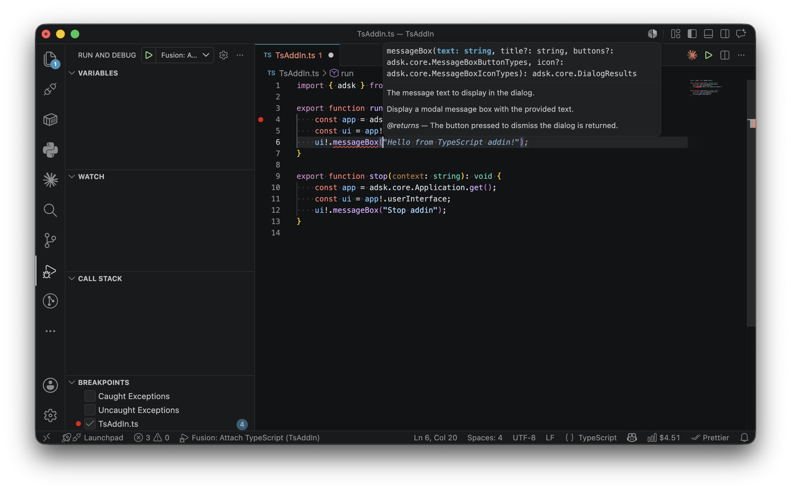Open the Source Control view
This screenshot has width=791, height=491.
[50, 240]
